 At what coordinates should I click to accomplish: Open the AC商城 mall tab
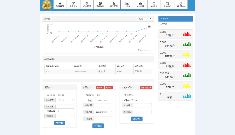[x=154, y=5]
